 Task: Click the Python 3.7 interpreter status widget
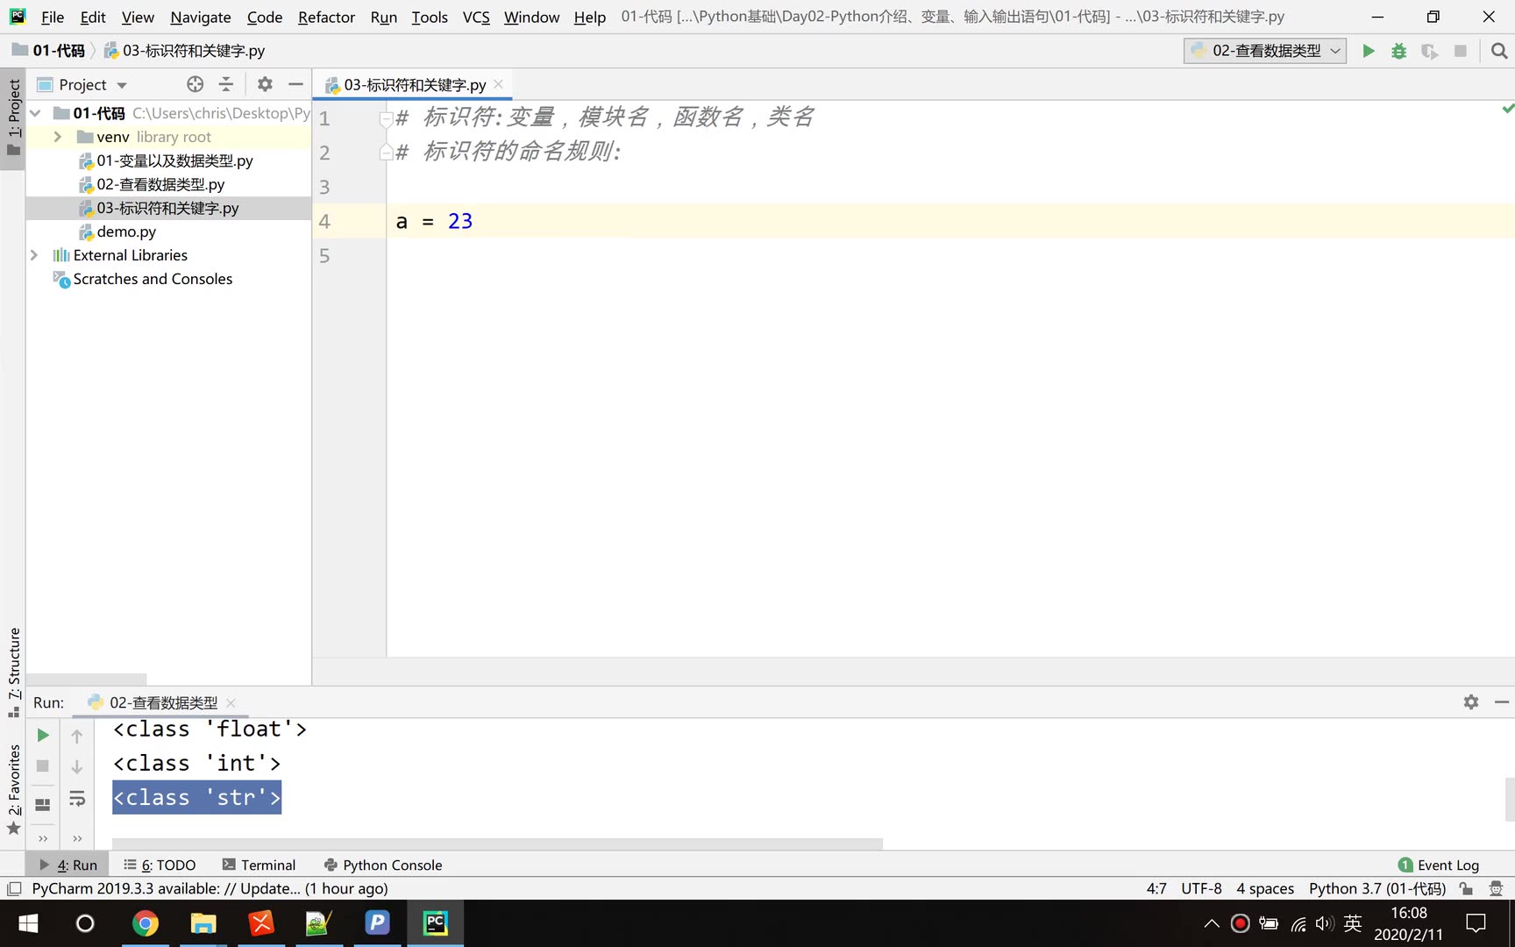point(1377,888)
